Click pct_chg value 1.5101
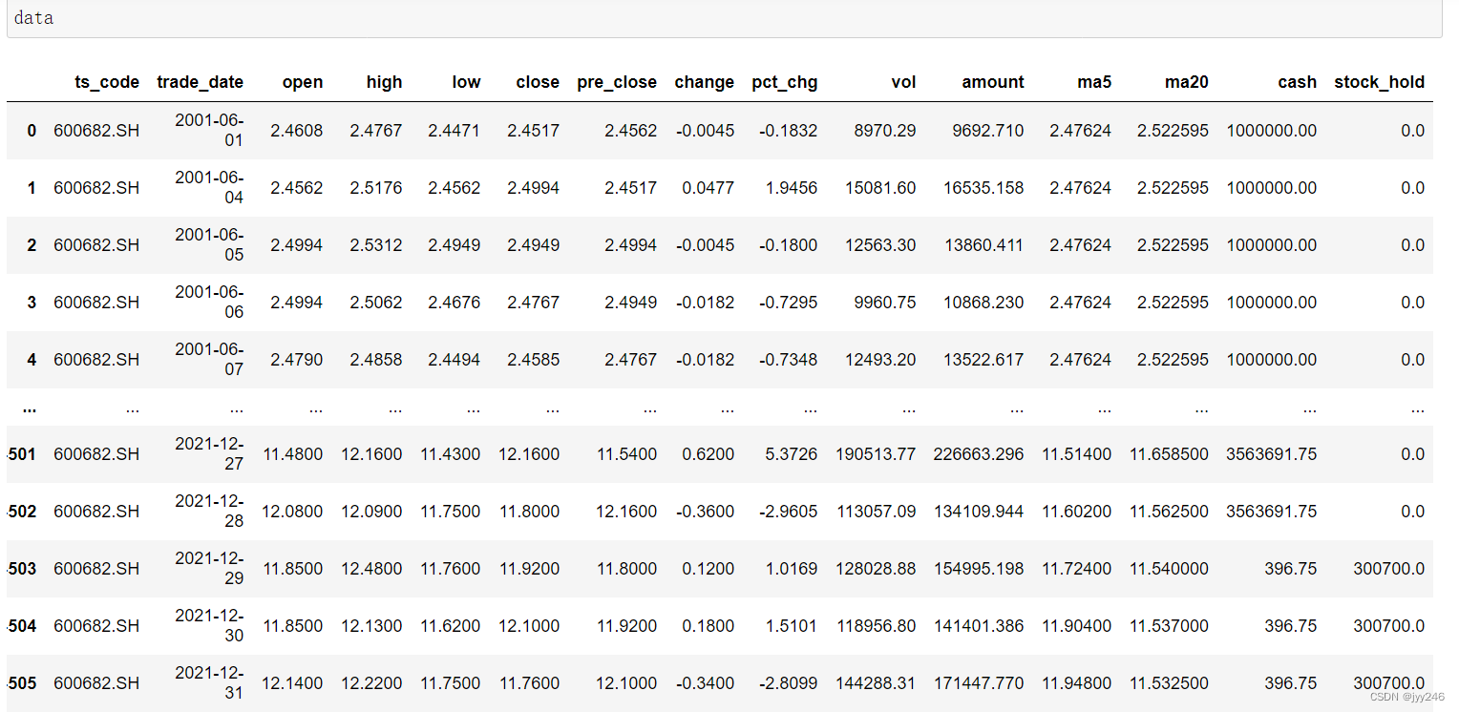 point(792,626)
